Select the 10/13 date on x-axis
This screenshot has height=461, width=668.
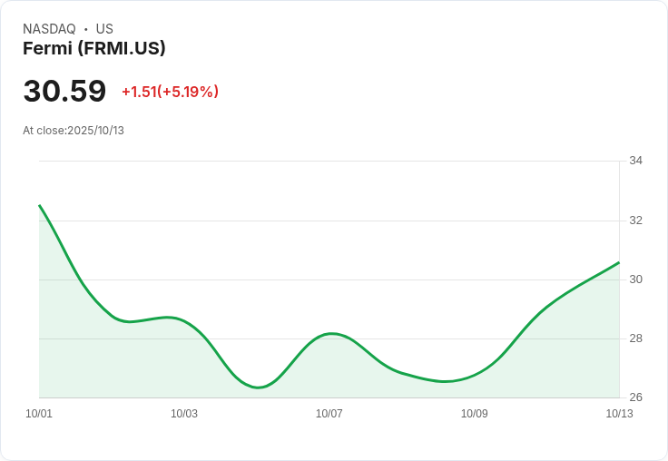click(619, 414)
